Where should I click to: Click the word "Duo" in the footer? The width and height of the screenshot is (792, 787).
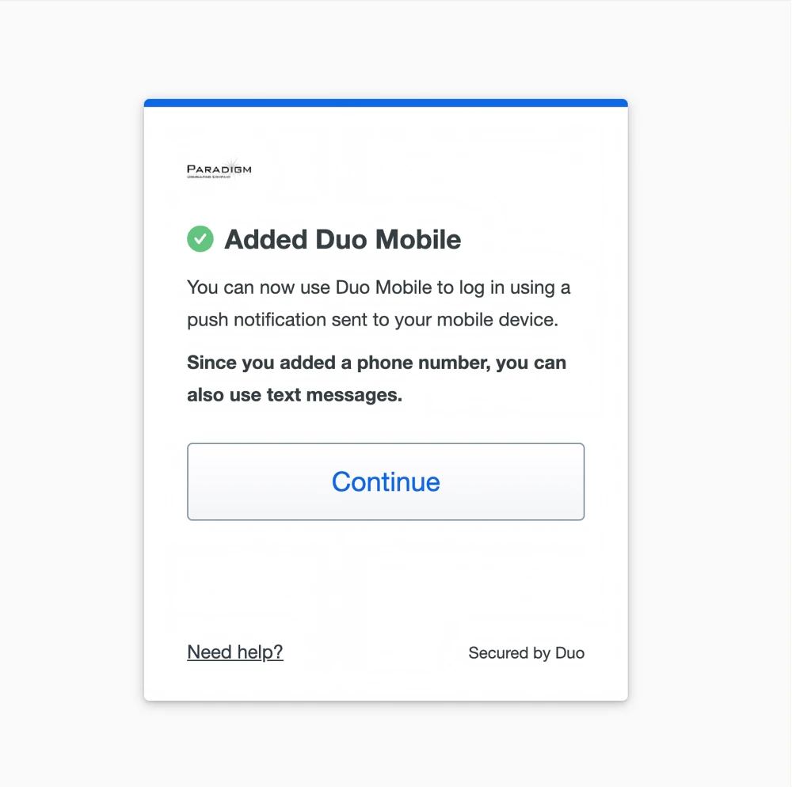(569, 653)
